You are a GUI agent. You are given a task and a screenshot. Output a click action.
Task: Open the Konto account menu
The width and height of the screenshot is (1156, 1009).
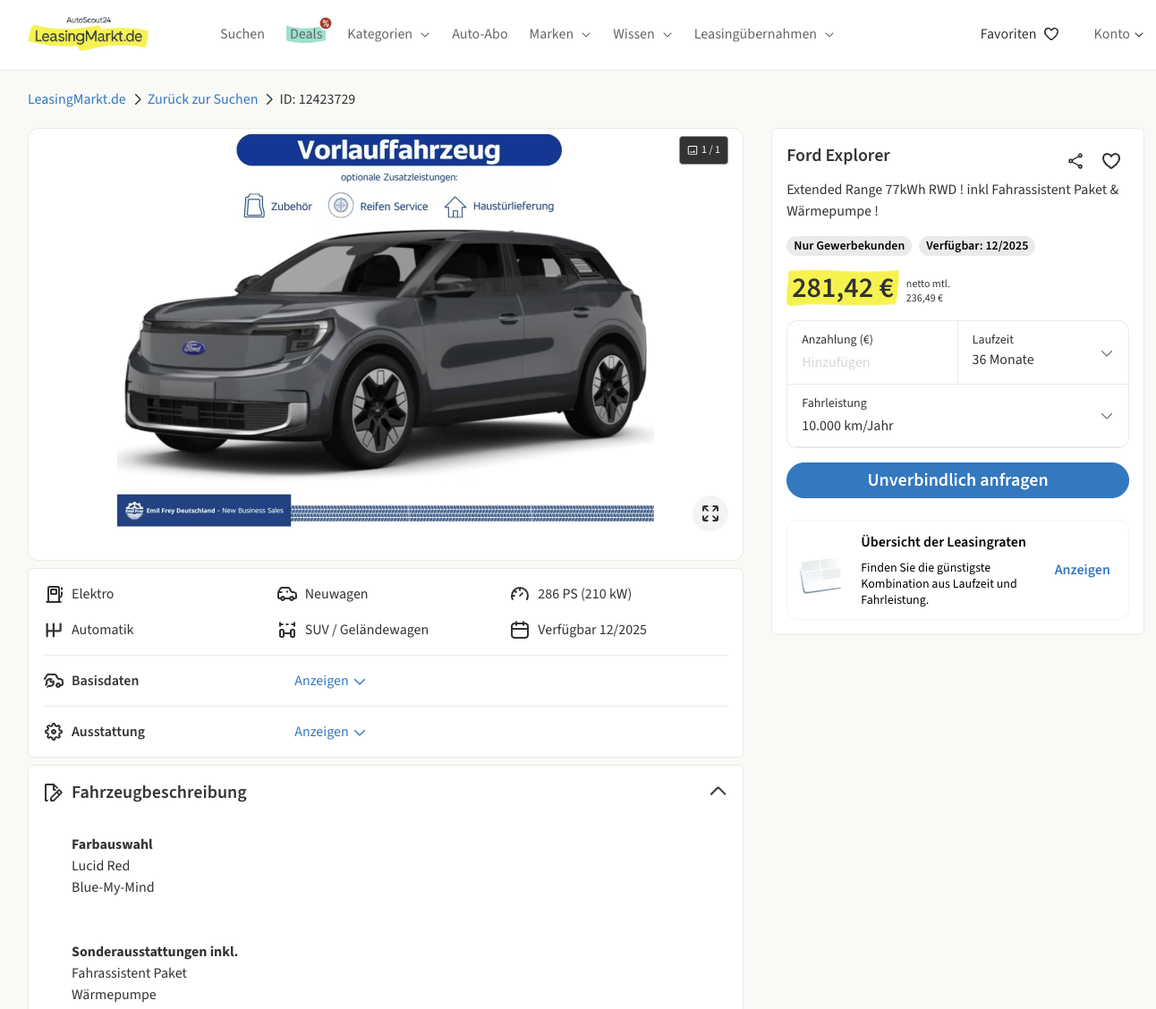click(1118, 34)
